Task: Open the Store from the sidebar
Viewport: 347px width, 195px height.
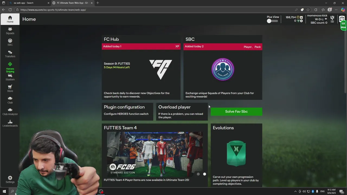Action: point(10,89)
